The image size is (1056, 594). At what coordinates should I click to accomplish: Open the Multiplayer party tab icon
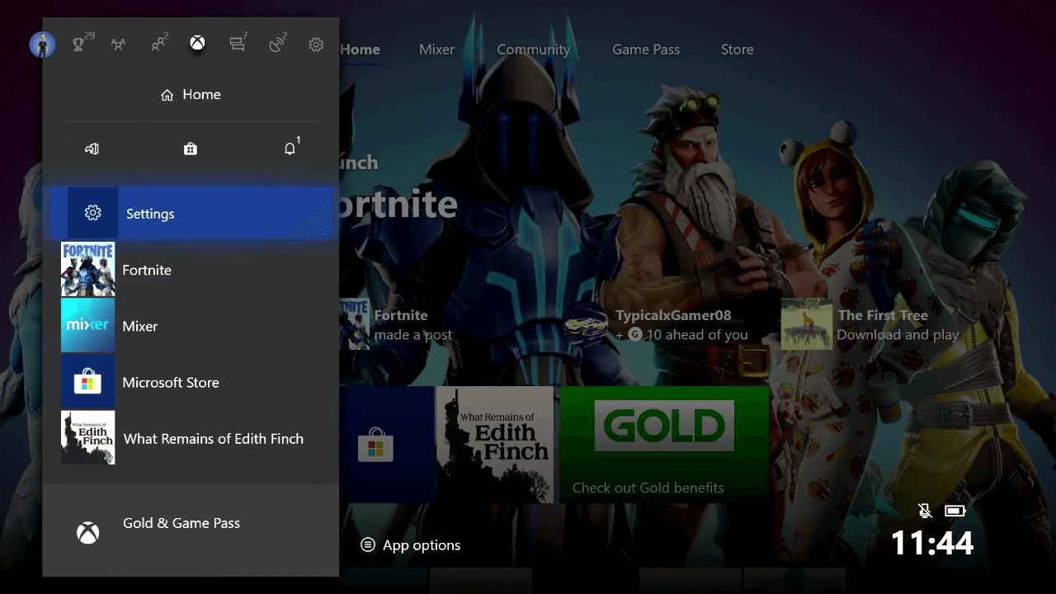(x=119, y=45)
